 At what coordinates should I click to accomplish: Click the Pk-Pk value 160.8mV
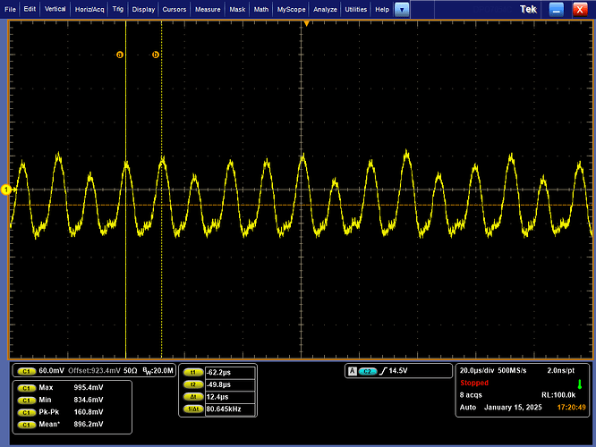[89, 412]
